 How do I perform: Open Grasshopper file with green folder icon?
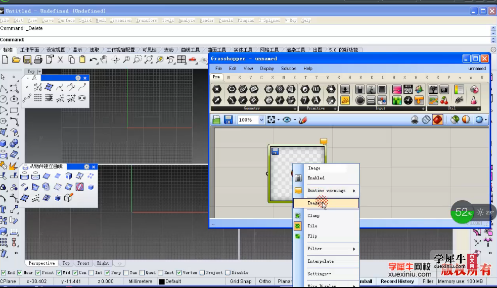pos(216,120)
